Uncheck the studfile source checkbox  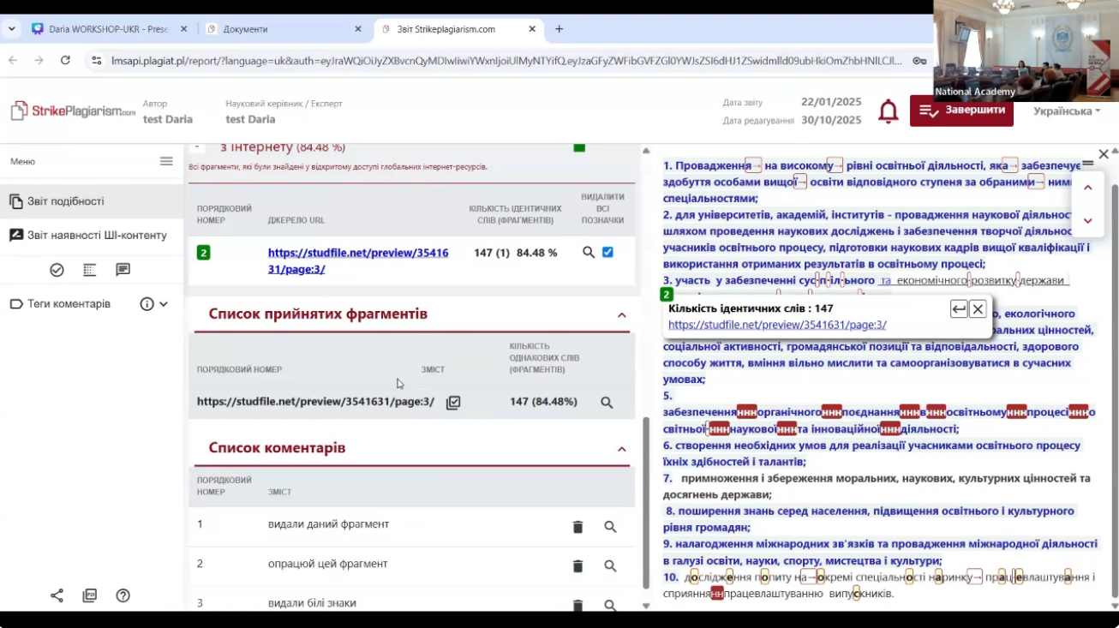click(x=607, y=253)
